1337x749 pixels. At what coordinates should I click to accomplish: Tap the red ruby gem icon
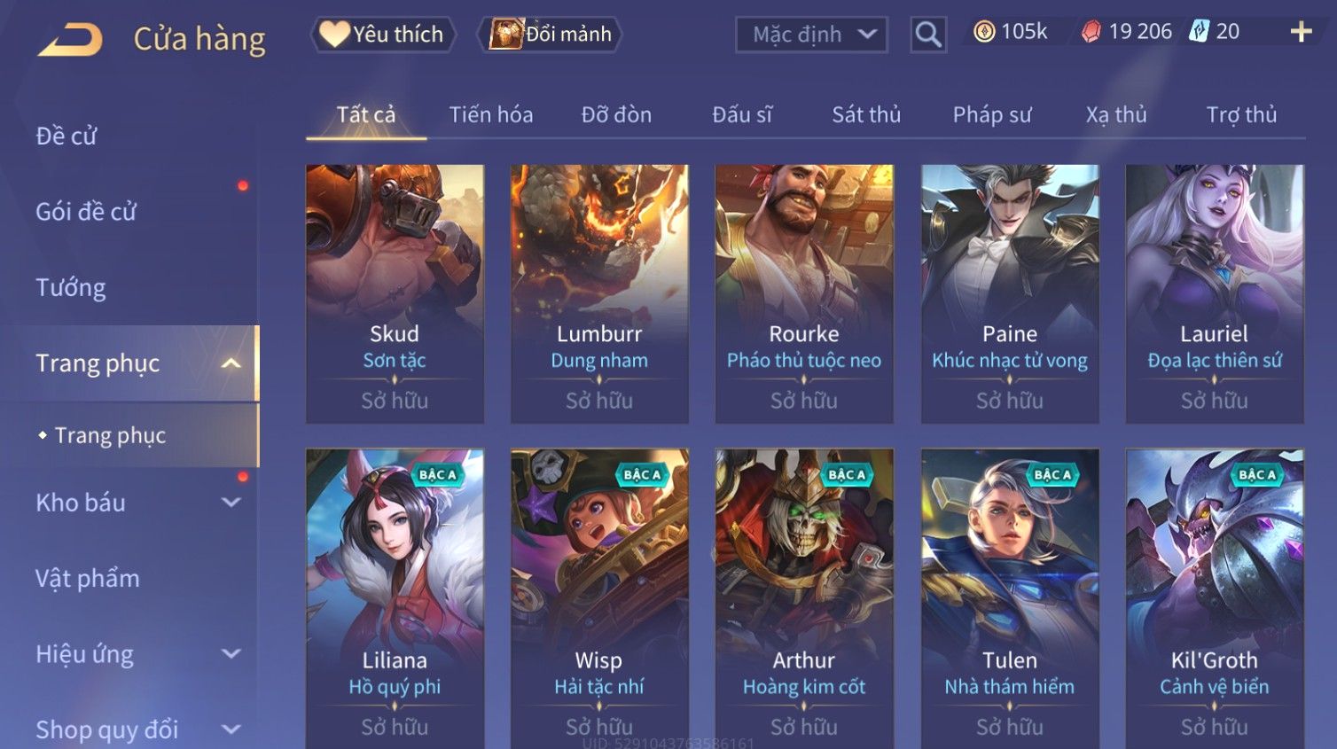(x=1091, y=32)
